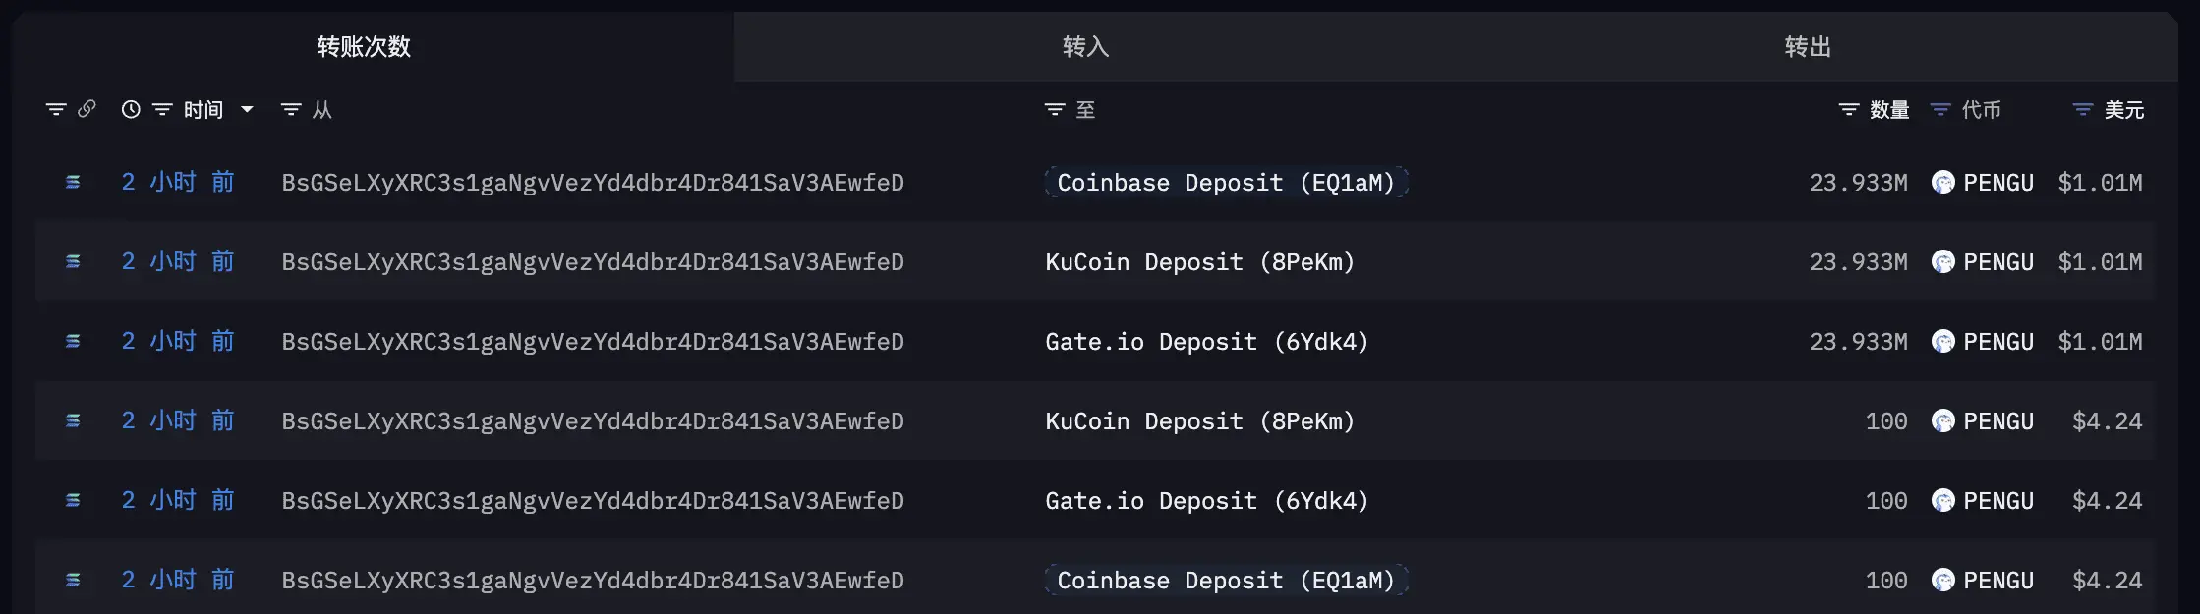
Task: Open Coinbase Deposit (EQ1aM) in first row
Action: point(1226,182)
